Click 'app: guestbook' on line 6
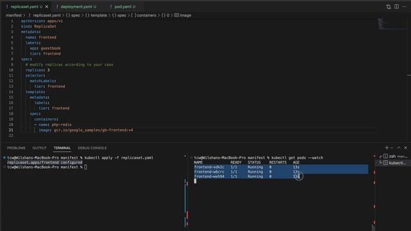The height and width of the screenshot is (231, 411). pyautogui.click(x=45, y=48)
